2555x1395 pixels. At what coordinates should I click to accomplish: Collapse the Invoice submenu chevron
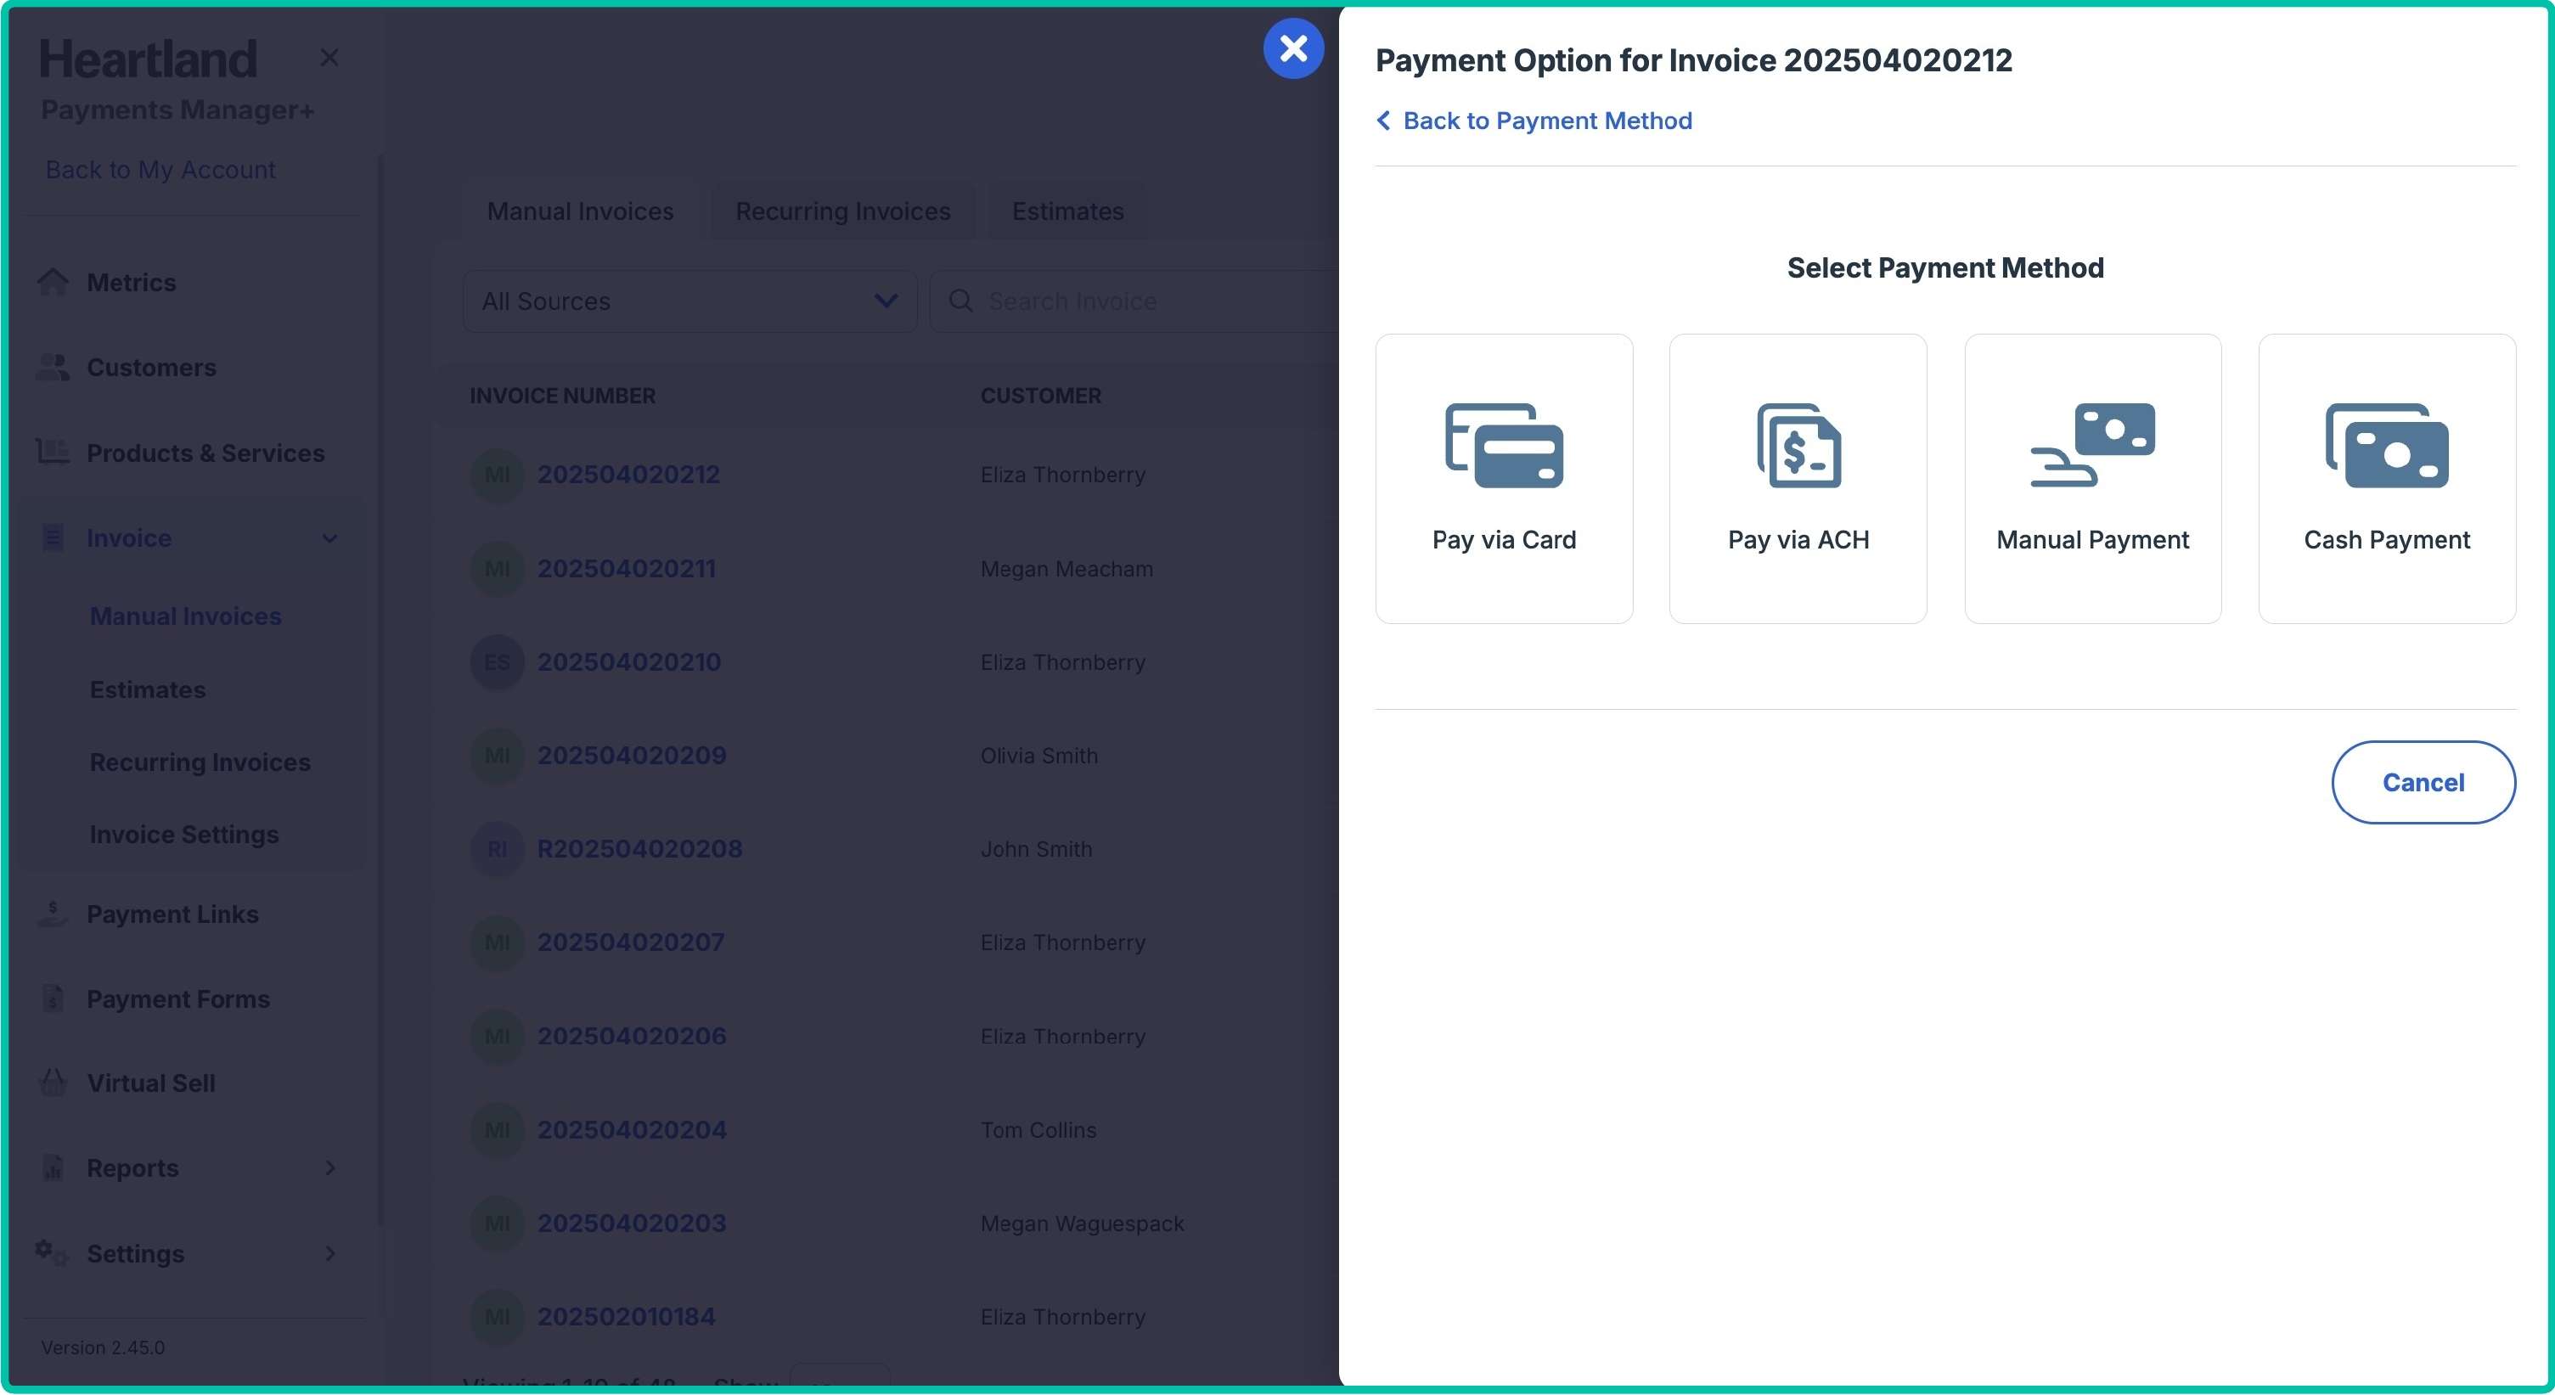click(330, 538)
